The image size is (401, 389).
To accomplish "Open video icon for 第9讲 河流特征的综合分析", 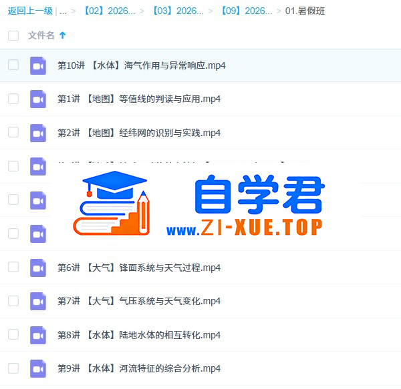I will 38,368.
